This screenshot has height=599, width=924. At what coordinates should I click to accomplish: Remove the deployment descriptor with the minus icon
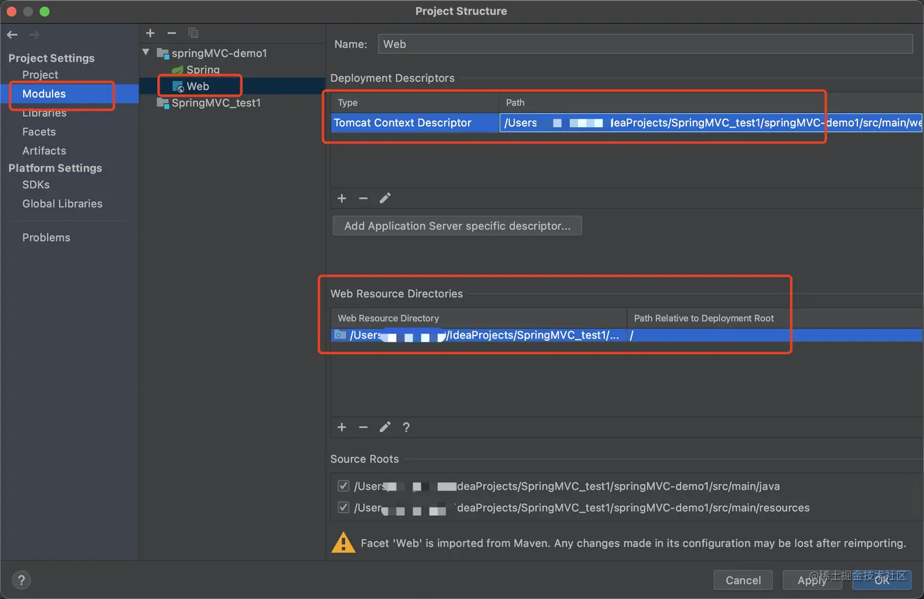coord(363,198)
